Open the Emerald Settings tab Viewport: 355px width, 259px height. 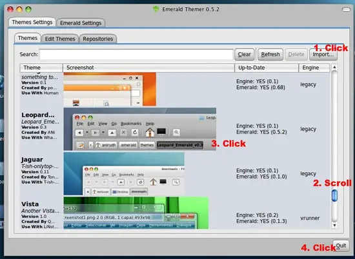pos(81,23)
